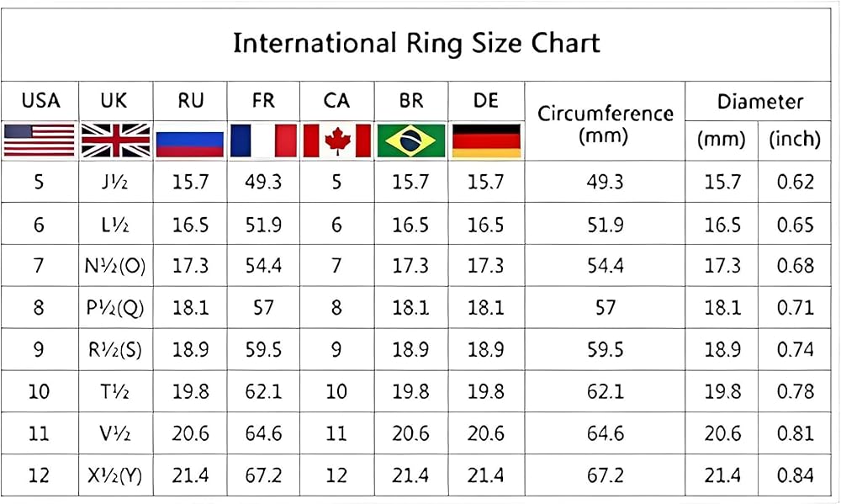
Task: Select the Diameter header cell
Action: coord(760,102)
